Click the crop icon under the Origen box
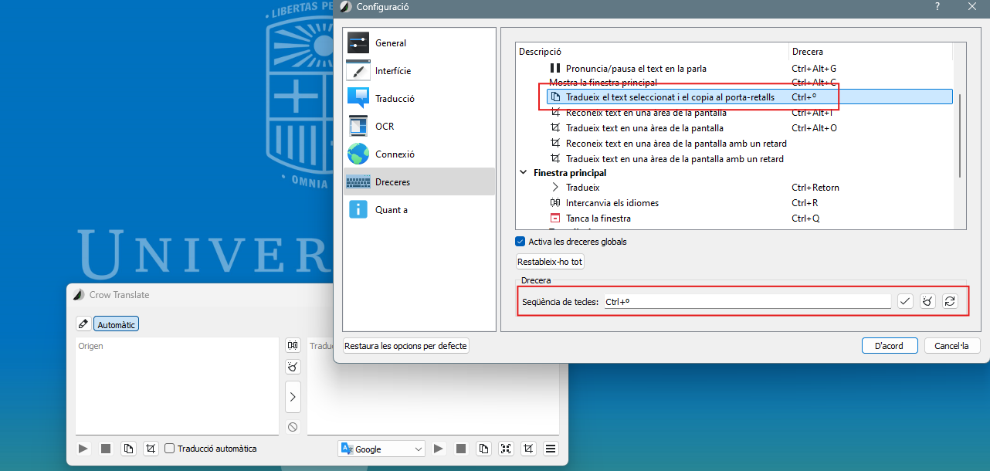The height and width of the screenshot is (471, 990). [151, 449]
